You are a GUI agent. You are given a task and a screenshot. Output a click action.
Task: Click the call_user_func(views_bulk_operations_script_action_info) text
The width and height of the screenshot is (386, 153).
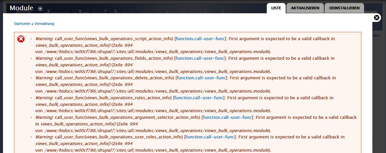point(114,38)
